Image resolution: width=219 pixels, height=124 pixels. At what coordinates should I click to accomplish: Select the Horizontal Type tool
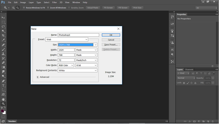[3, 85]
